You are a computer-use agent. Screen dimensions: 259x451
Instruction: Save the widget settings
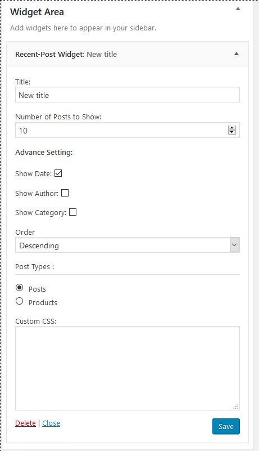pos(226,426)
